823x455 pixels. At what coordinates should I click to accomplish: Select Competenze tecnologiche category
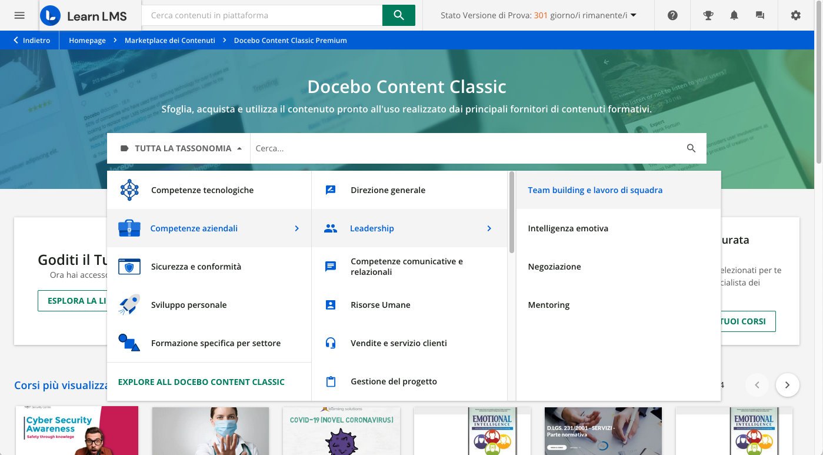coord(209,190)
